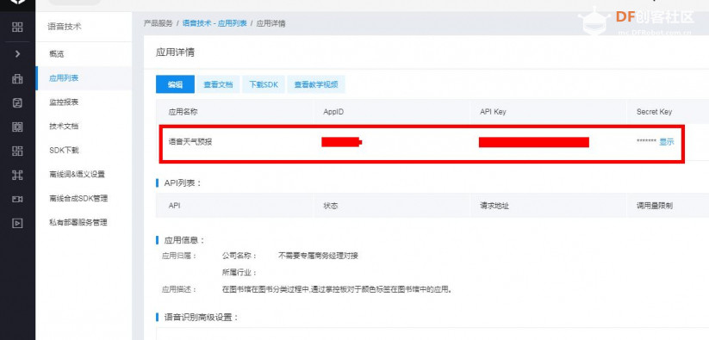Open 离线合成SDK管理 in the side menu
The width and height of the screenshot is (709, 340).
coord(78,198)
